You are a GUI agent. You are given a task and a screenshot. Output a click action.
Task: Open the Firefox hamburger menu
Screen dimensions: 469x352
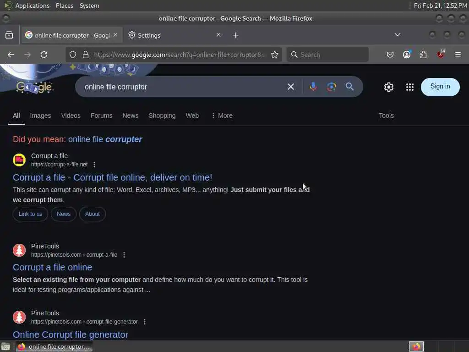458,55
